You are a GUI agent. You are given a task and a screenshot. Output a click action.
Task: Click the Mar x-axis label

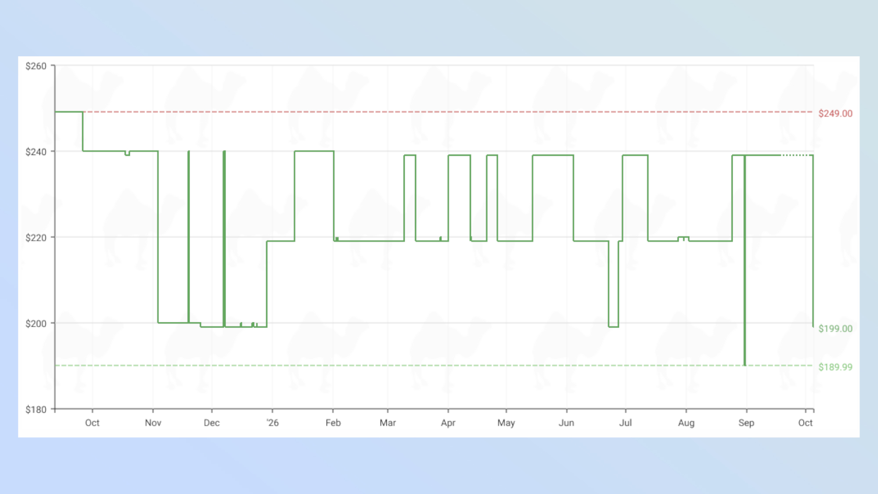pos(388,422)
